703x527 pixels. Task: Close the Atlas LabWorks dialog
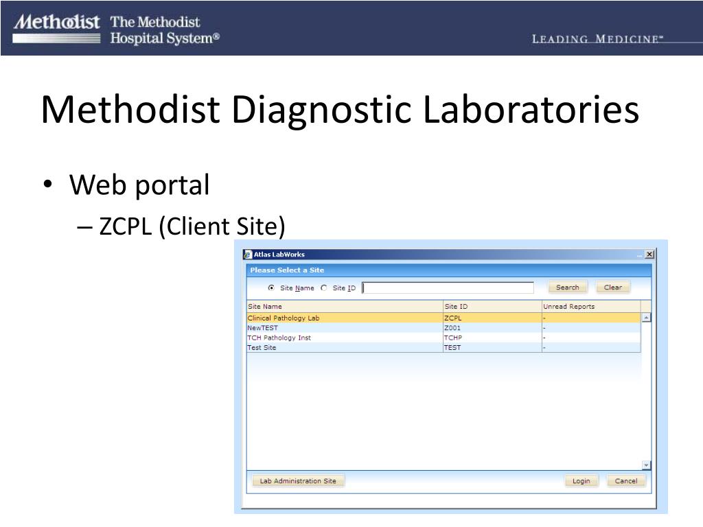[649, 254]
